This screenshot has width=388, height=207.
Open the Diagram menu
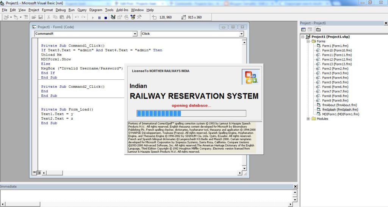96,10
